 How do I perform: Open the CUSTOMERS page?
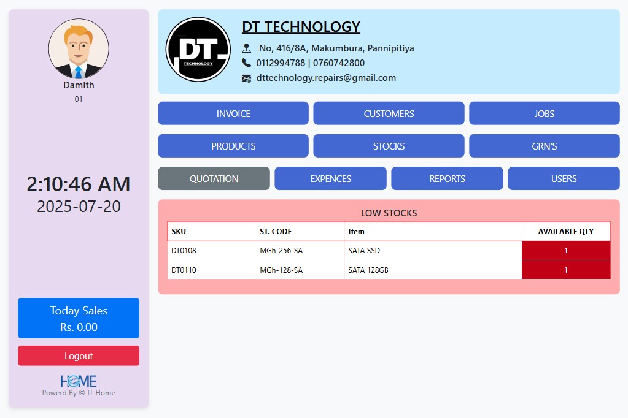pyautogui.click(x=389, y=113)
